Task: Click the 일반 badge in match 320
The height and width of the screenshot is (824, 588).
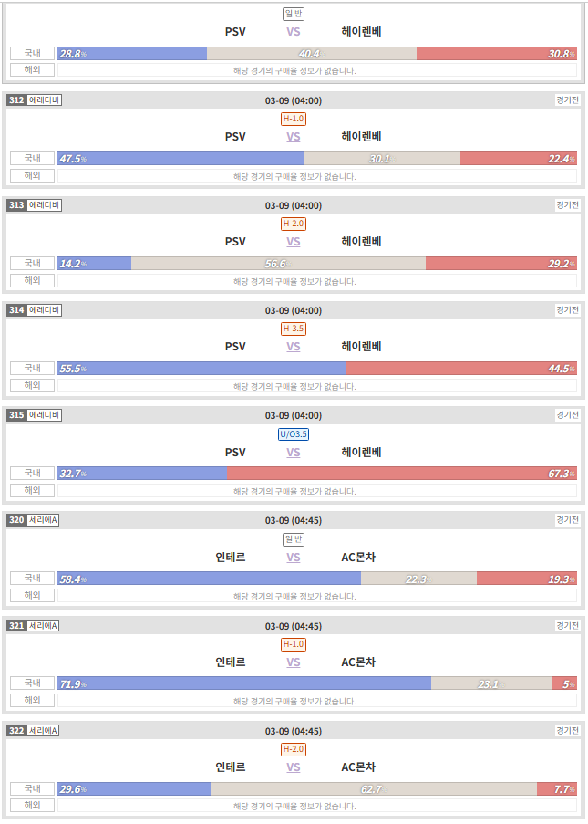Action: pos(294,539)
